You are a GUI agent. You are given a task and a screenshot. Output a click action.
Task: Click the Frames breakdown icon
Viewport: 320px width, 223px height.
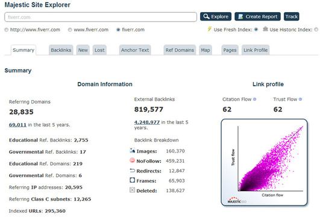pyautogui.click(x=132, y=180)
